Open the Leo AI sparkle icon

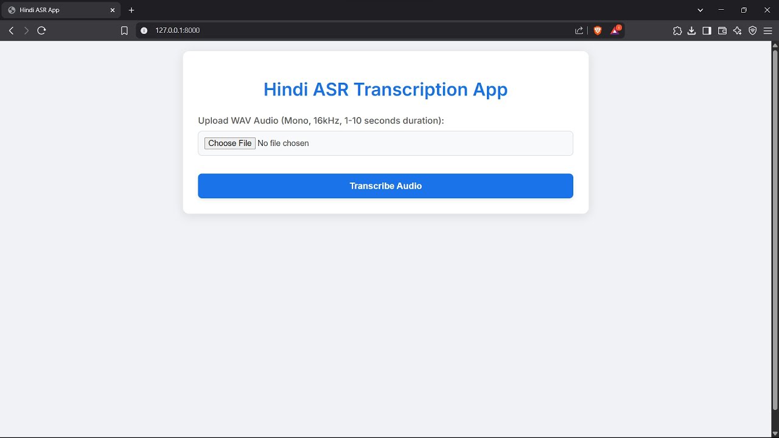[738, 30]
